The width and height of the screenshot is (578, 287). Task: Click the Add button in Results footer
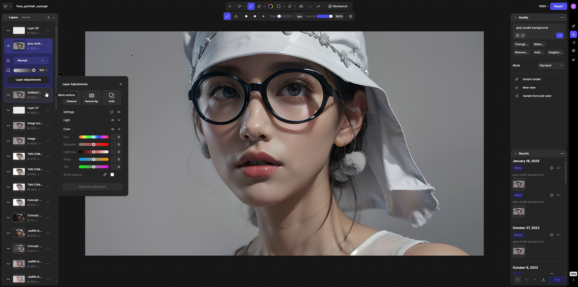(557, 279)
